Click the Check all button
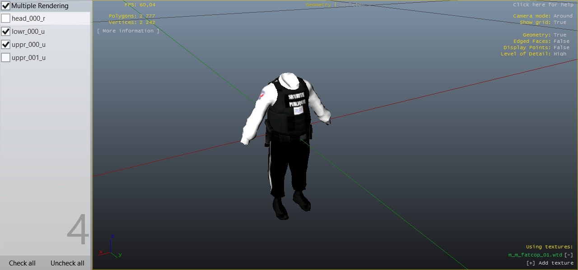This screenshot has height=270, width=578. (x=22, y=263)
